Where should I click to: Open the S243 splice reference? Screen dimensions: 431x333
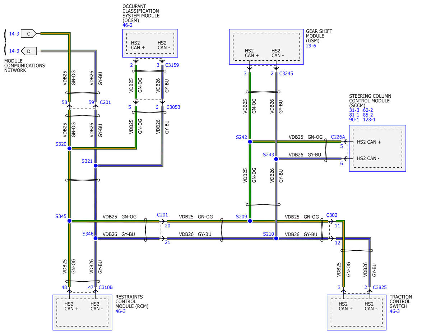pyautogui.click(x=268, y=154)
